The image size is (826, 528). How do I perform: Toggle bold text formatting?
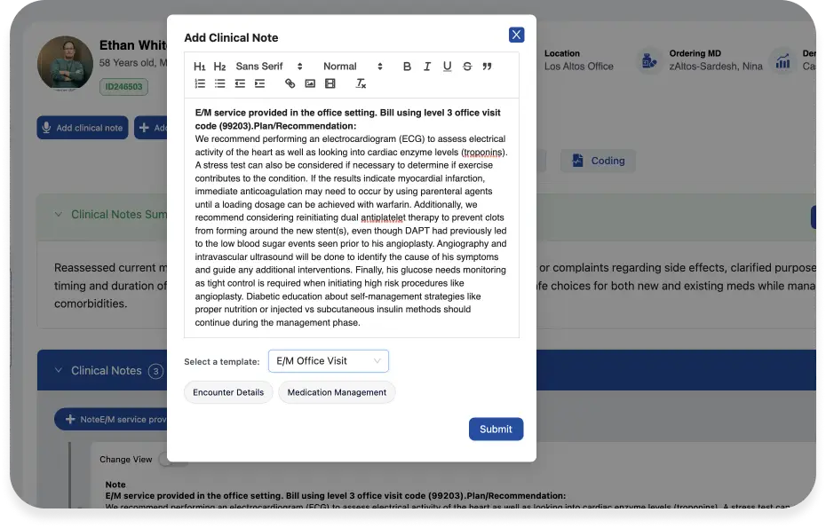pyautogui.click(x=407, y=67)
